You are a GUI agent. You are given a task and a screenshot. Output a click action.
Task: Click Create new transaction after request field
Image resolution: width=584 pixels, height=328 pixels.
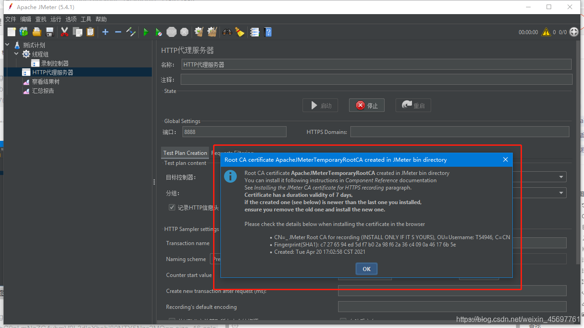click(x=452, y=291)
